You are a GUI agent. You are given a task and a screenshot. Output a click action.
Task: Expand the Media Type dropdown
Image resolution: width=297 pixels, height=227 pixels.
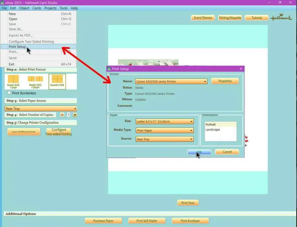165,130
